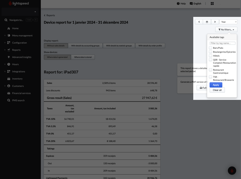Viewport: 241px width, 179px height.
Task: Click the funnel filter icon
Action: [219, 30]
